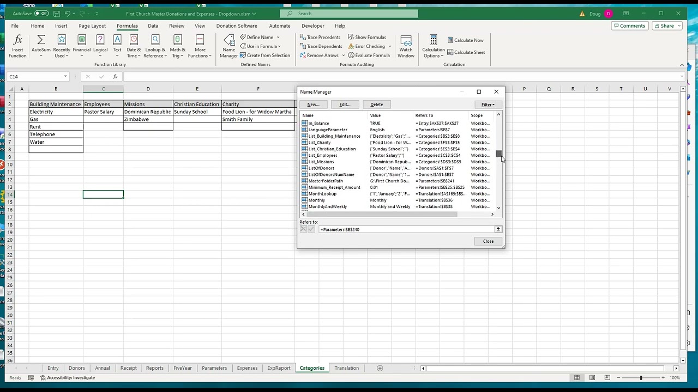
Task: Click the Refers to input field
Action: (406, 229)
